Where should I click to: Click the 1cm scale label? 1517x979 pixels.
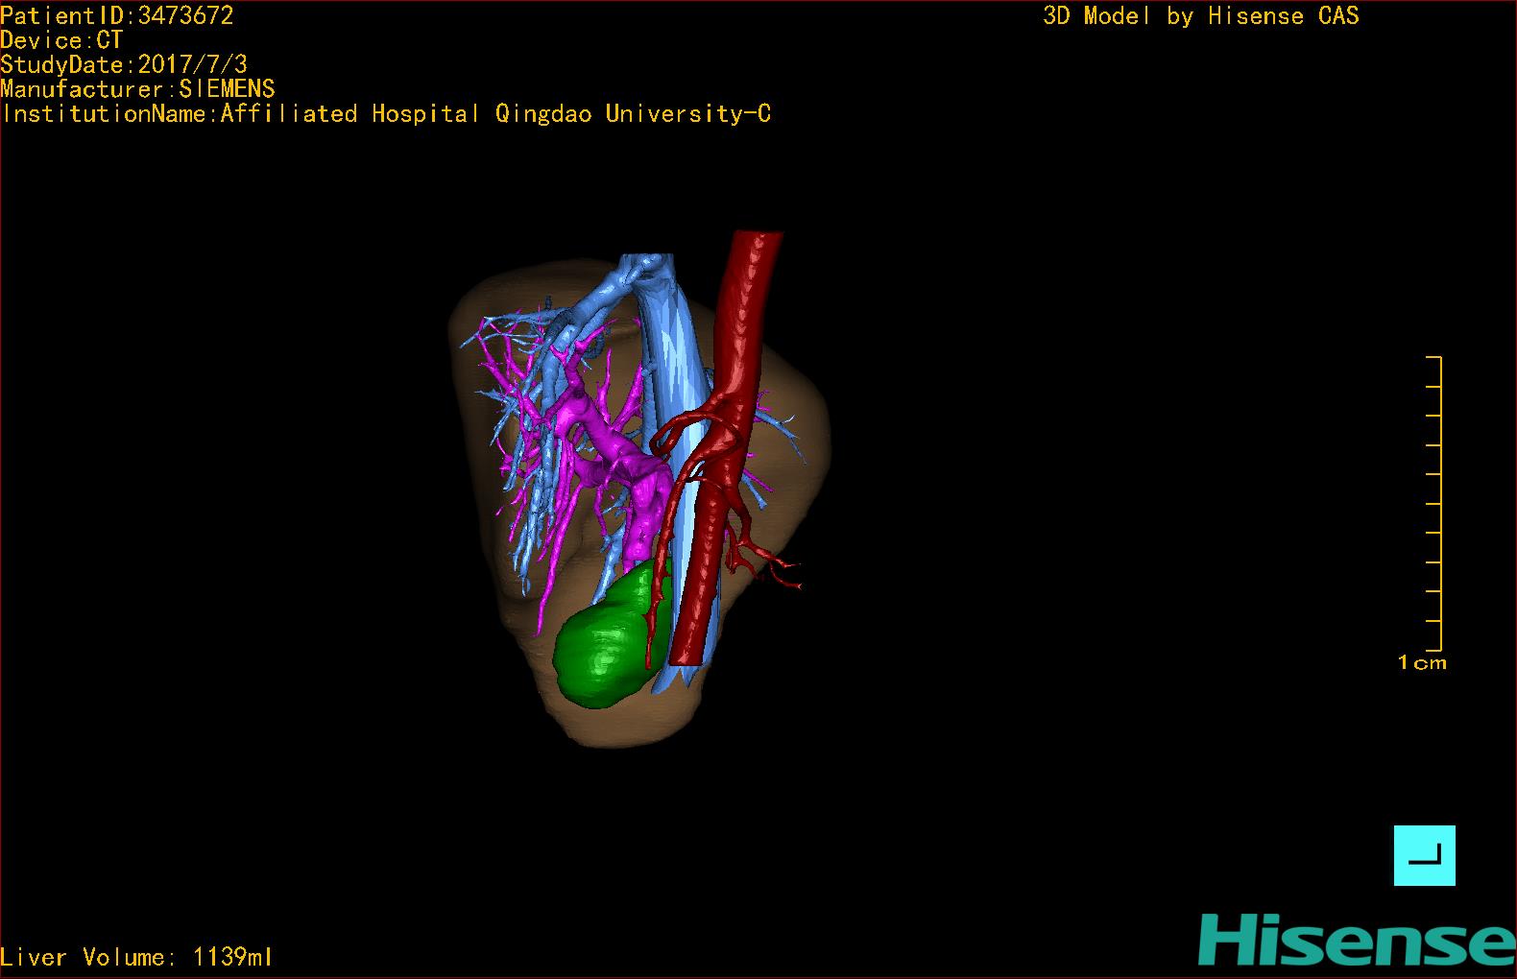coord(1422,662)
